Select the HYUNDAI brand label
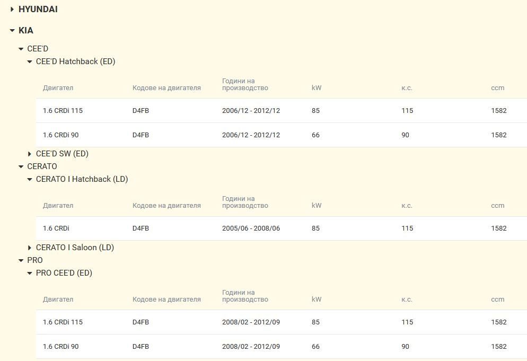The width and height of the screenshot is (527, 361). point(38,10)
